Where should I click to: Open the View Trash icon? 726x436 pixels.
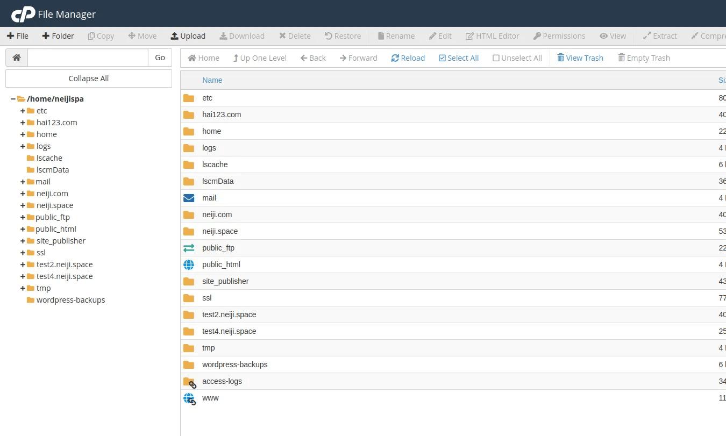coord(580,58)
